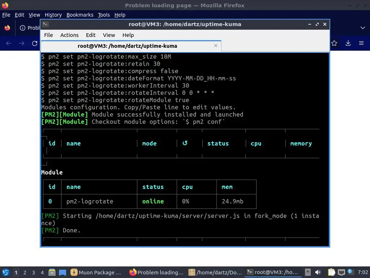The height and width of the screenshot is (278, 370).
Task: Open Firefox File menu
Action: tap(6, 15)
